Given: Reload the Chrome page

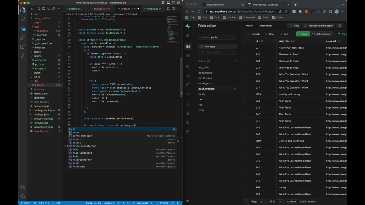Looking at the screenshot, I should pos(199,11).
